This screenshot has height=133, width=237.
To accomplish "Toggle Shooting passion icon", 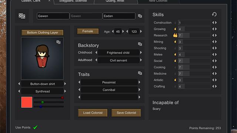I will [x=175, y=48].
